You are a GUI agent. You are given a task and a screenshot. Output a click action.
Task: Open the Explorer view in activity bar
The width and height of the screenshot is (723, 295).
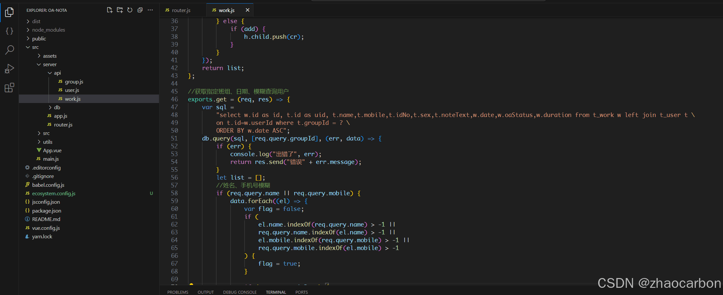pyautogui.click(x=9, y=12)
